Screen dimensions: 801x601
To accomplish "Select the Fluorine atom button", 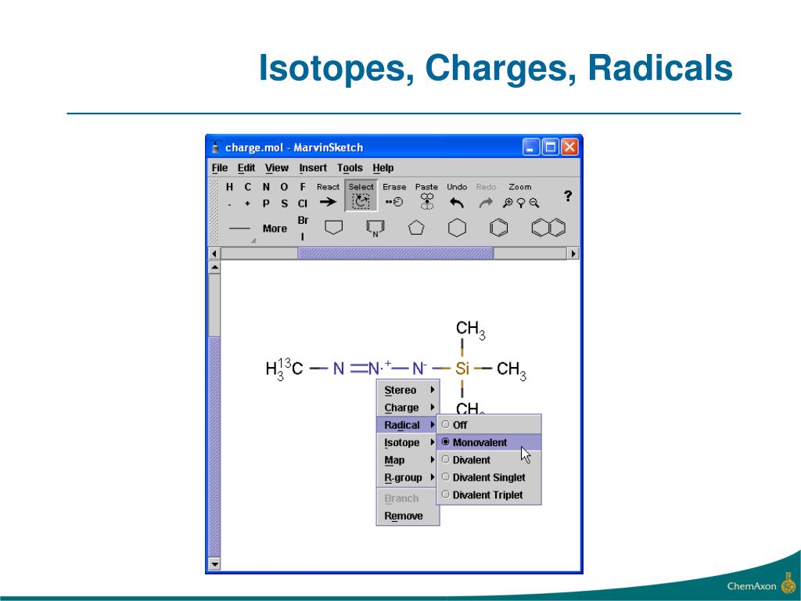I will (303, 187).
